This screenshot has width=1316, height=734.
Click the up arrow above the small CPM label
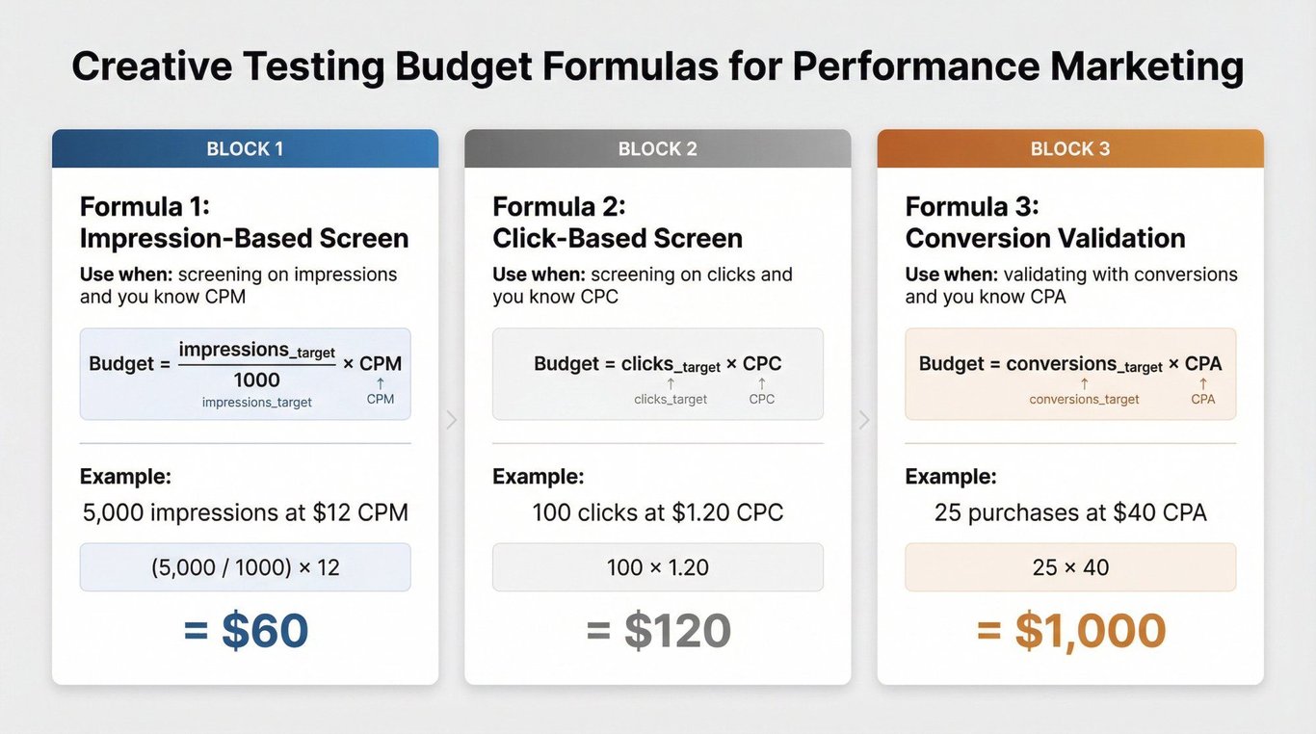[381, 383]
